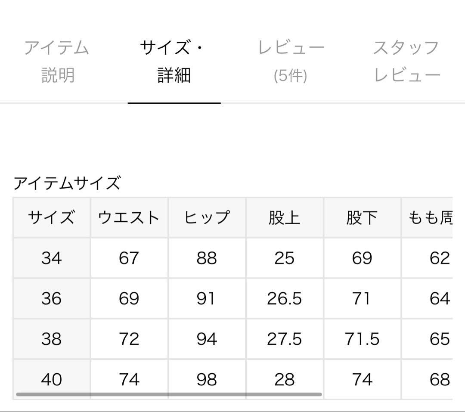Click the waist value 67 for size 34
Image resolution: width=465 pixels, height=412 pixels.
(x=129, y=258)
